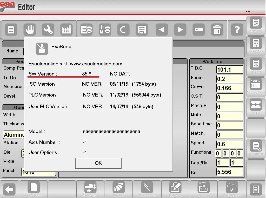Click the save/print icon in toolbar
The width and height of the screenshot is (266, 198).
[x=142, y=30]
